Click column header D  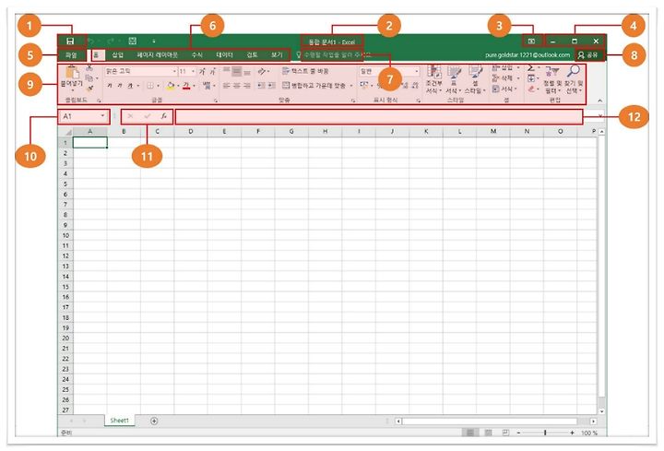(191, 132)
